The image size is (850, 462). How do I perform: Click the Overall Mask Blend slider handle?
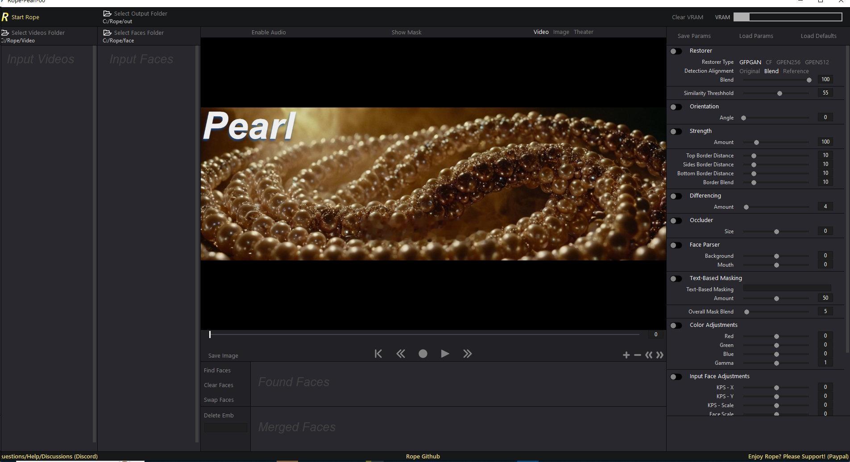pos(746,312)
